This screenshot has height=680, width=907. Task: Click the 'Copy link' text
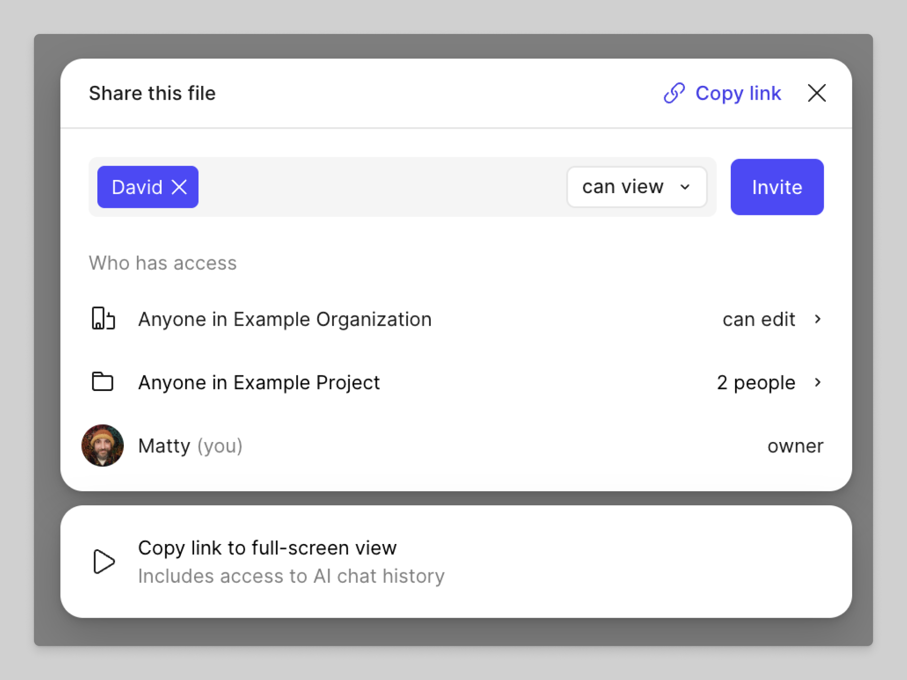pyautogui.click(x=738, y=93)
